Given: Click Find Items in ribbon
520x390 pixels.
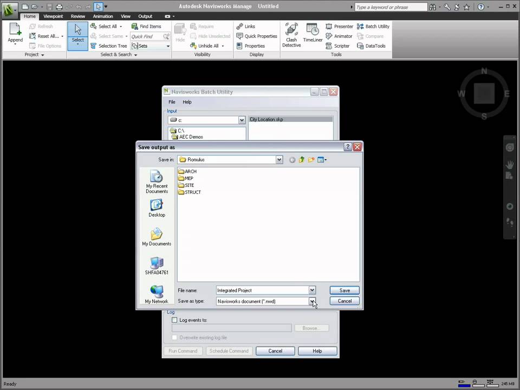Looking at the screenshot, I should (x=146, y=26).
